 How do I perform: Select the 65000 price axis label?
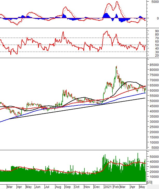coord(154,85)
